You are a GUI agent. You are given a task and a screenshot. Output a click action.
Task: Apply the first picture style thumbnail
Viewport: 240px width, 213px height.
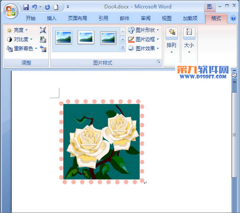click(x=64, y=37)
